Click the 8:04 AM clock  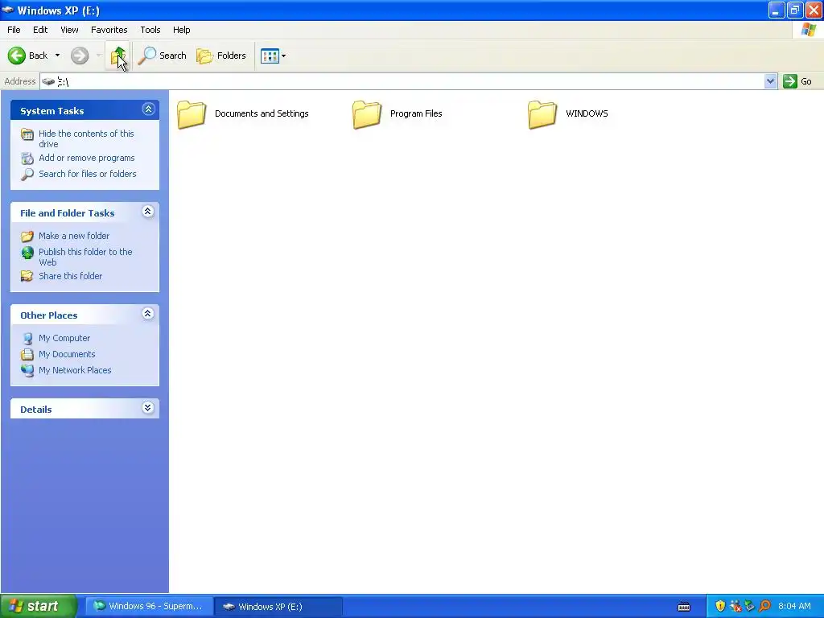794,607
